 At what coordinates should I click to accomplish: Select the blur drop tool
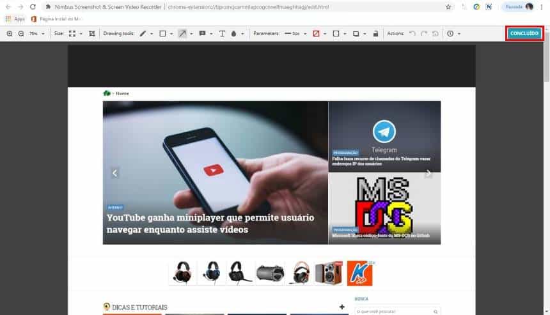click(x=233, y=34)
